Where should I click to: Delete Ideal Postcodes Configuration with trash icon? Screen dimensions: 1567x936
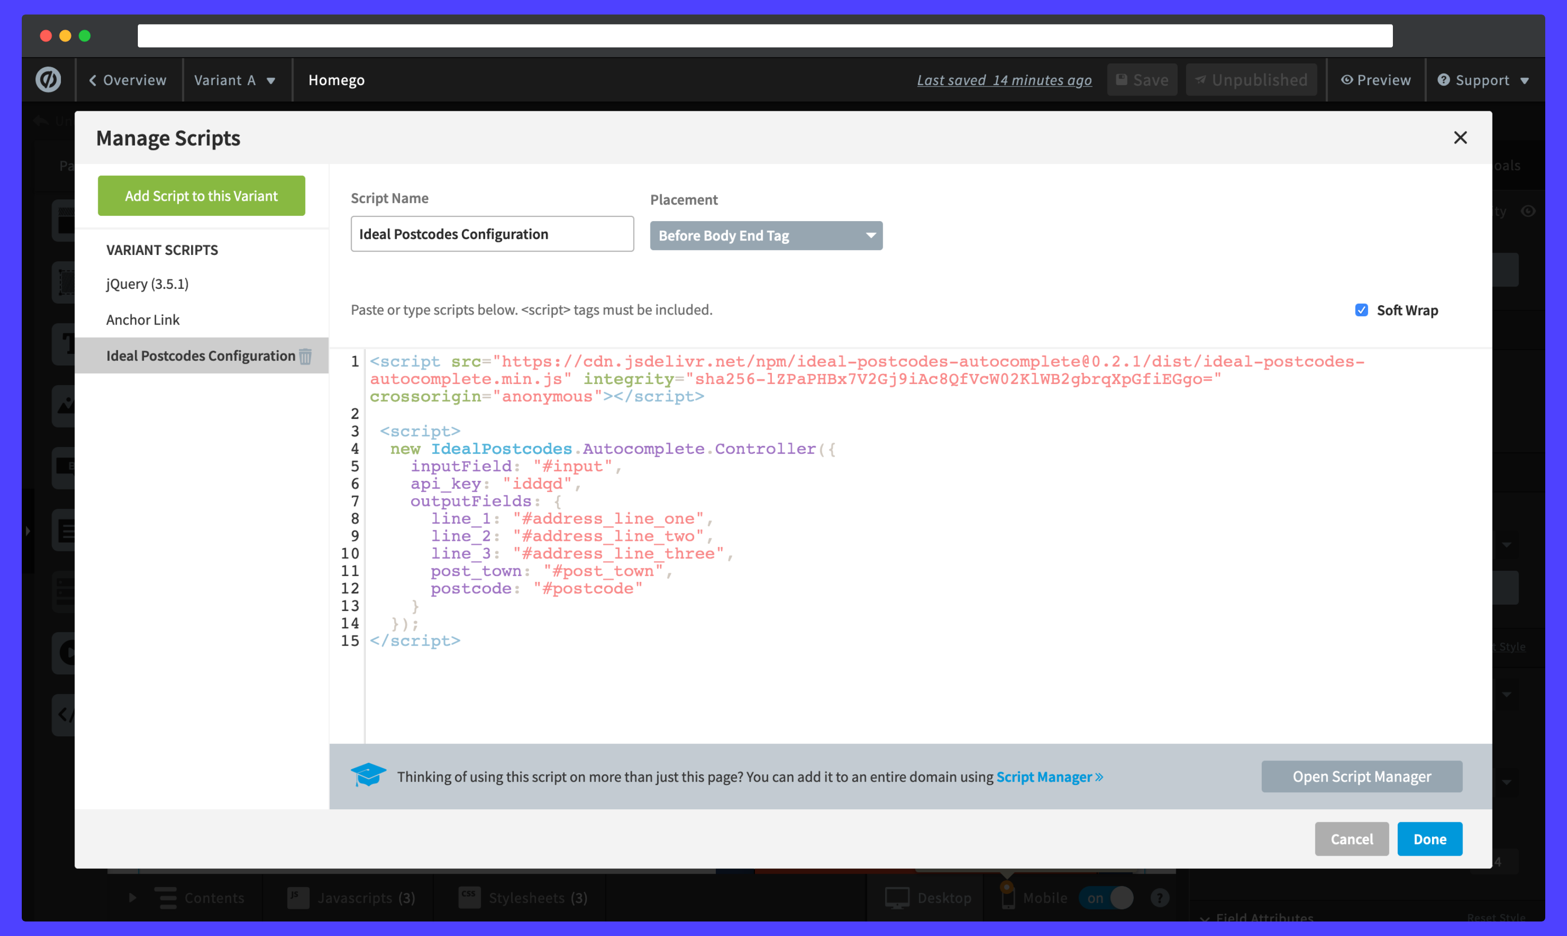point(305,357)
